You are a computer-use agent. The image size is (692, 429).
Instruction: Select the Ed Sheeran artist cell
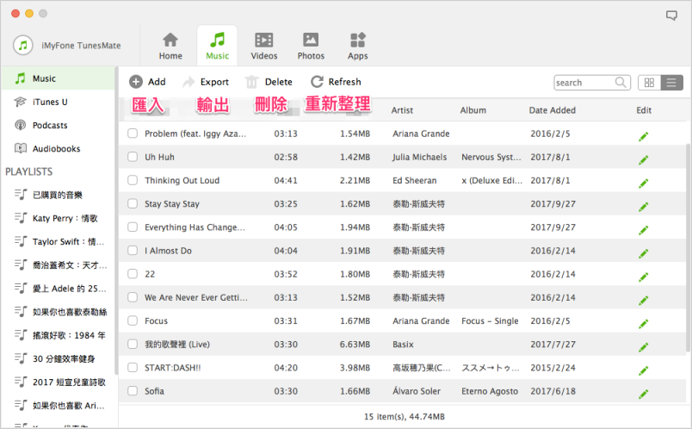click(x=414, y=180)
